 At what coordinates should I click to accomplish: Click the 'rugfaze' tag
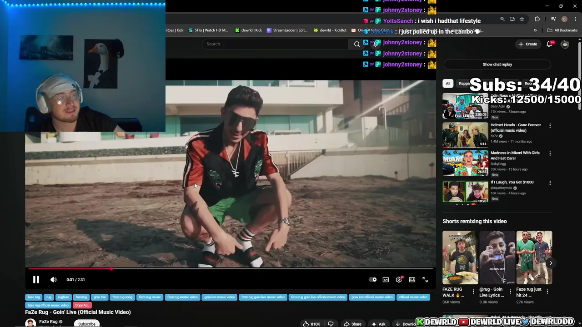click(x=63, y=297)
